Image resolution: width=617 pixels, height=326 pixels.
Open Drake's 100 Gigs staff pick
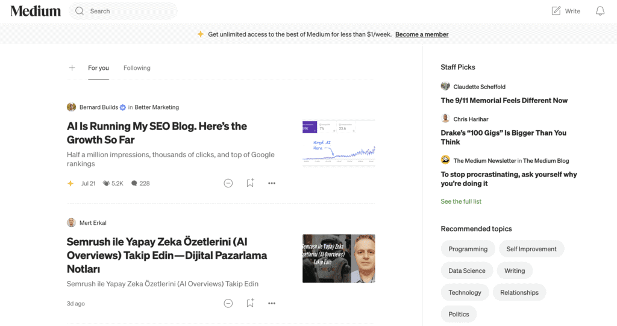[x=504, y=137]
